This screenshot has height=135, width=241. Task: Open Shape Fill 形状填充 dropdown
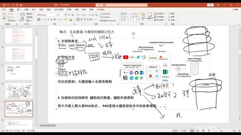(159, 13)
